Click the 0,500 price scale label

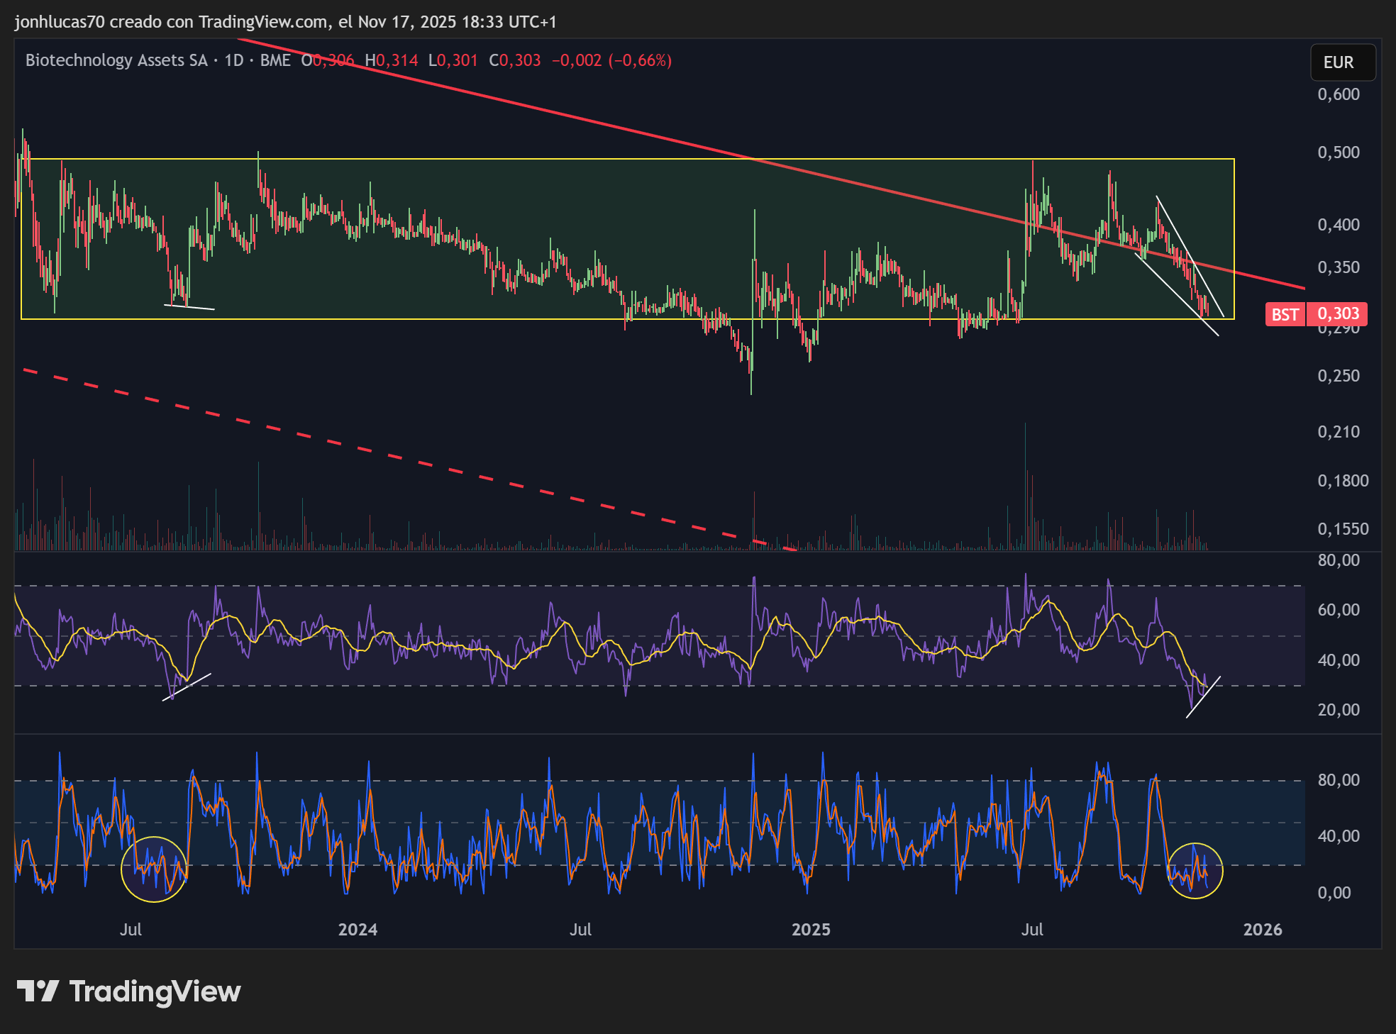(1338, 152)
